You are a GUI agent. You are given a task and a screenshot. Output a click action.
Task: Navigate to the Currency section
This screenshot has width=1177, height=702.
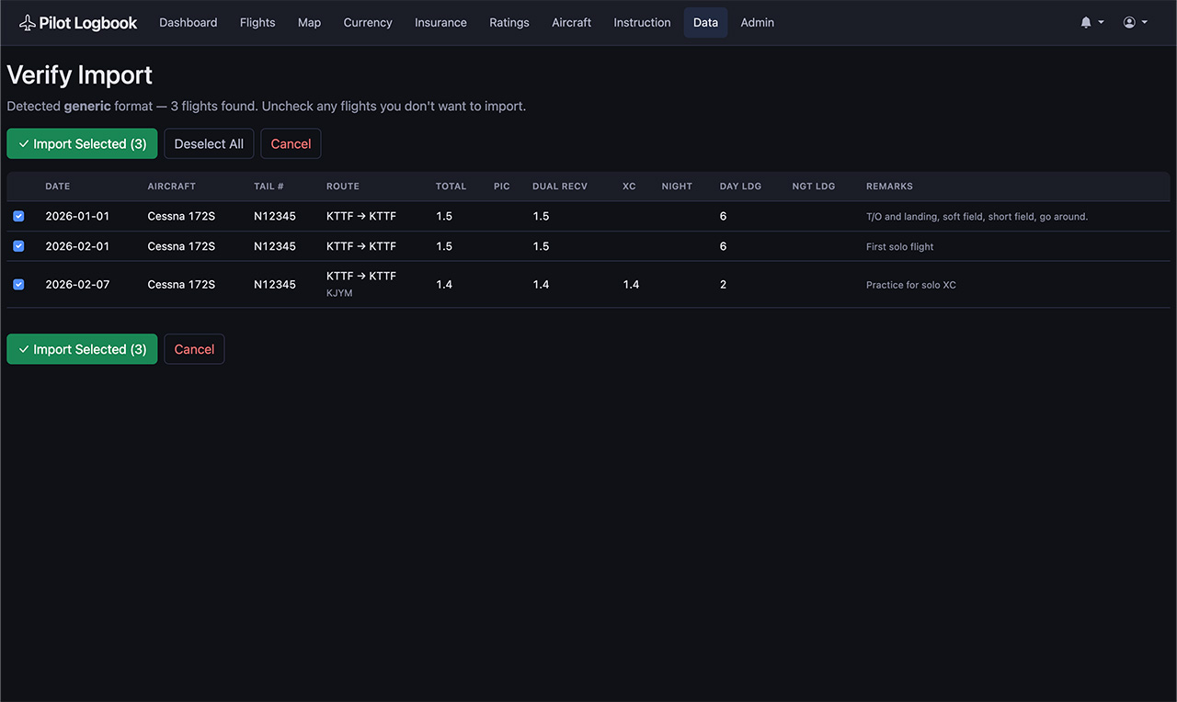[x=368, y=23]
